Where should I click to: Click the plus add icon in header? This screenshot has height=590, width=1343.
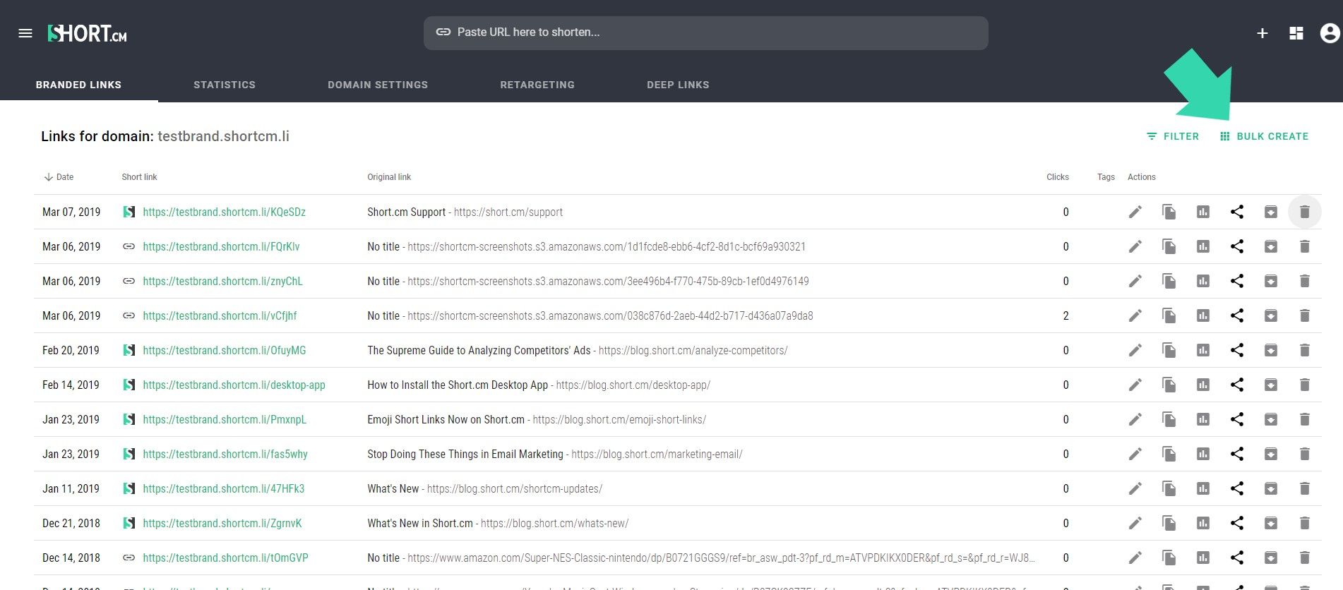click(x=1263, y=33)
